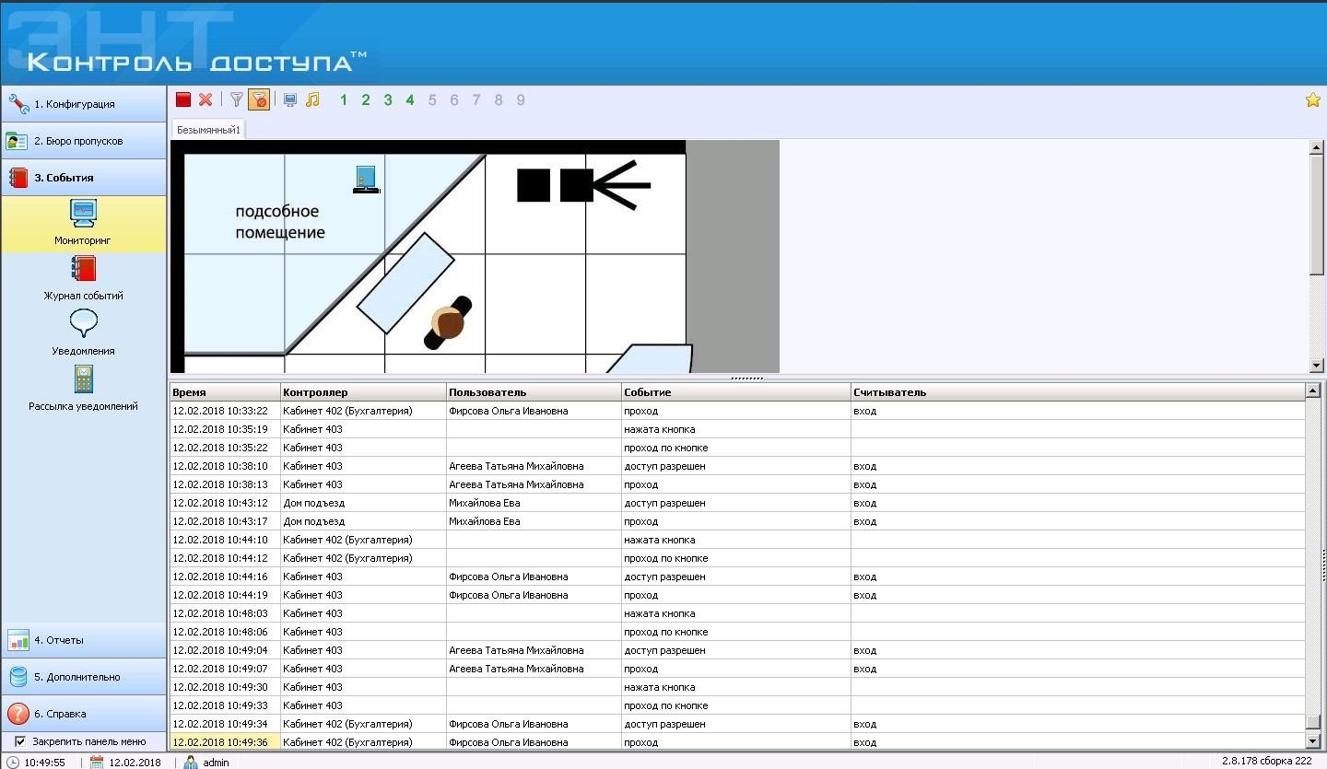Click the grey funnel filter icon
The height and width of the screenshot is (769, 1327).
(x=237, y=99)
